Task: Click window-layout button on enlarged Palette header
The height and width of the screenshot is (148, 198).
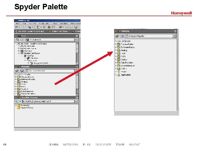Action: [175, 31]
